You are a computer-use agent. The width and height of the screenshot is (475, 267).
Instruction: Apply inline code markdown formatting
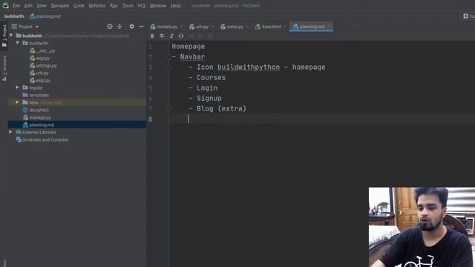[x=181, y=36]
